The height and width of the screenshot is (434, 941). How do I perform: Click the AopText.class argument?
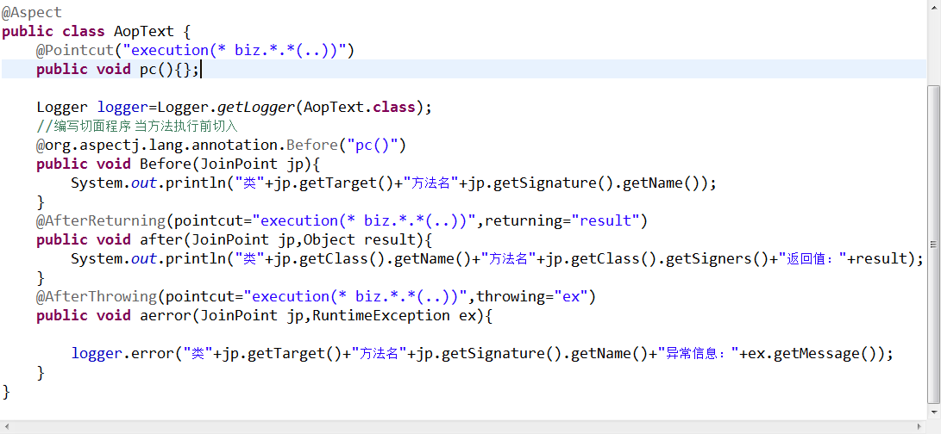[360, 108]
